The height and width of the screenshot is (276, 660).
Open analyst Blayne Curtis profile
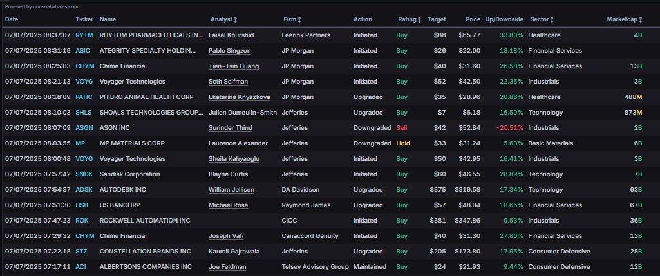point(228,174)
